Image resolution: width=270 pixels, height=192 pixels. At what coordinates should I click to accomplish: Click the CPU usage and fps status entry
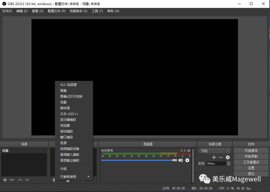point(235,188)
